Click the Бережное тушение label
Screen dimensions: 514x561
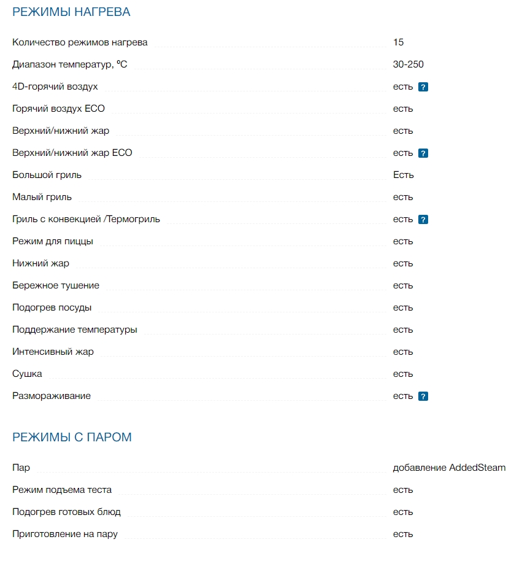click(56, 285)
